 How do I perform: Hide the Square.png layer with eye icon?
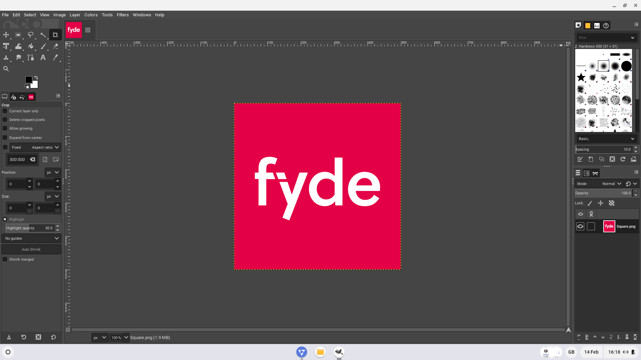[x=580, y=226]
